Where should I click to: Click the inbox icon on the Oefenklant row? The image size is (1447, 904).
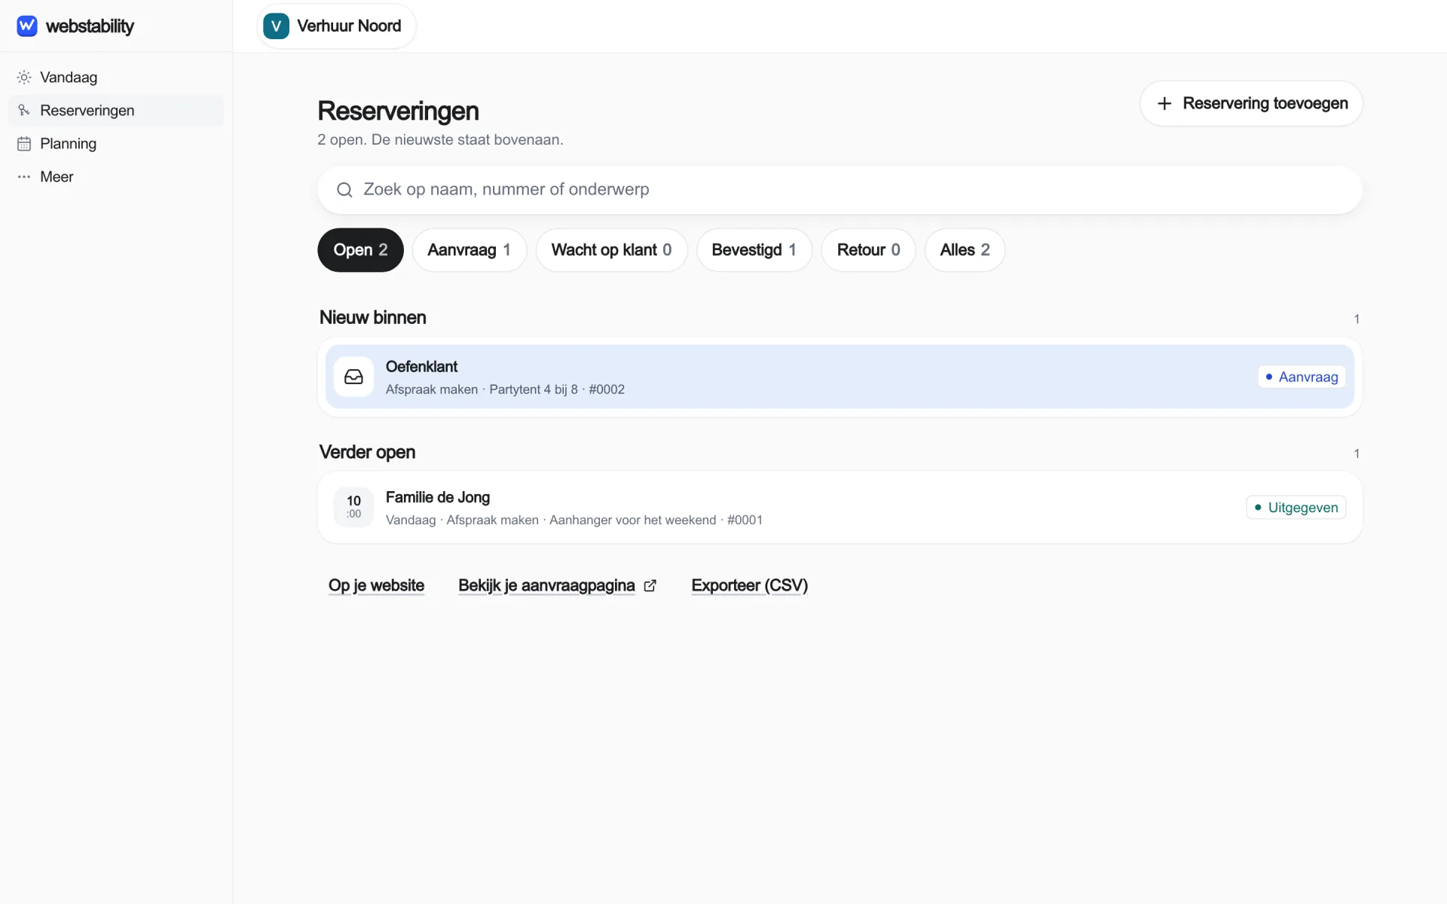pyautogui.click(x=353, y=377)
